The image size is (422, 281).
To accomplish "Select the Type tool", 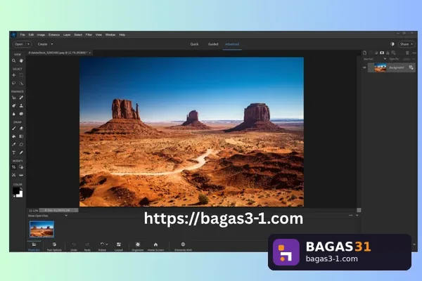I will 14,152.
